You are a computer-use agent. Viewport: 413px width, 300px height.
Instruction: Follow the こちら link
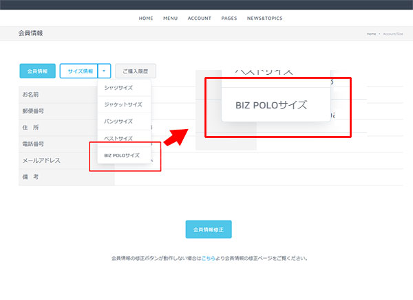pyautogui.click(x=208, y=259)
